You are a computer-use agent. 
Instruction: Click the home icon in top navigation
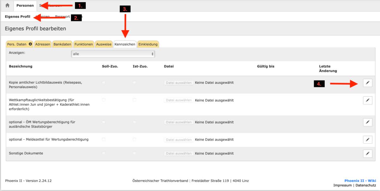pyautogui.click(x=8, y=5)
